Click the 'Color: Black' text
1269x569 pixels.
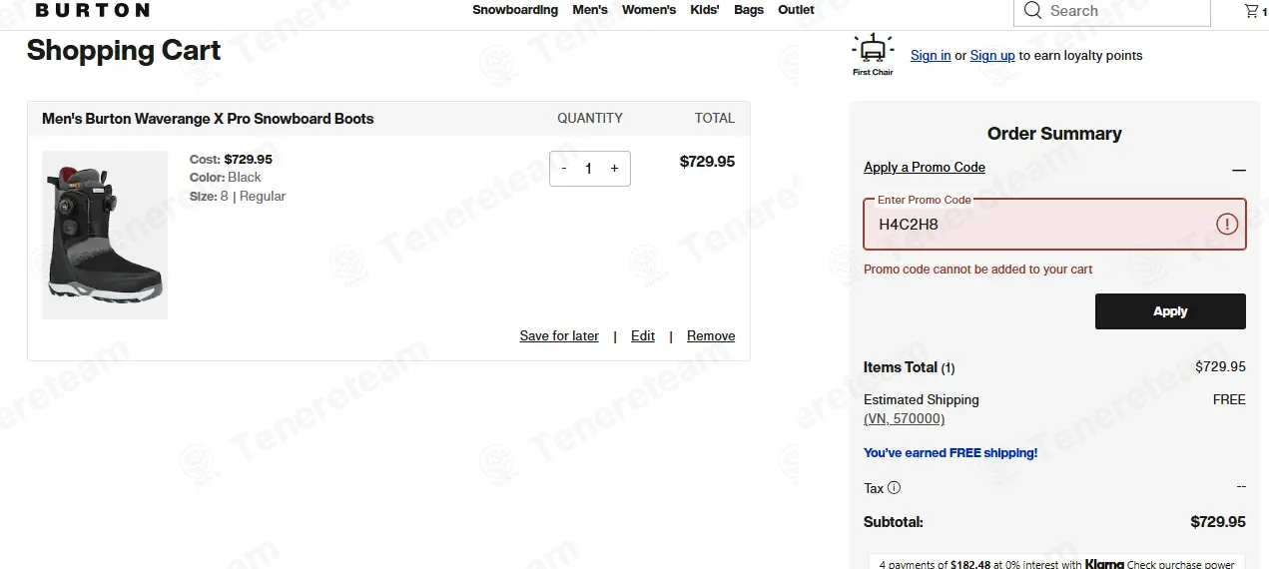pyautogui.click(x=226, y=178)
